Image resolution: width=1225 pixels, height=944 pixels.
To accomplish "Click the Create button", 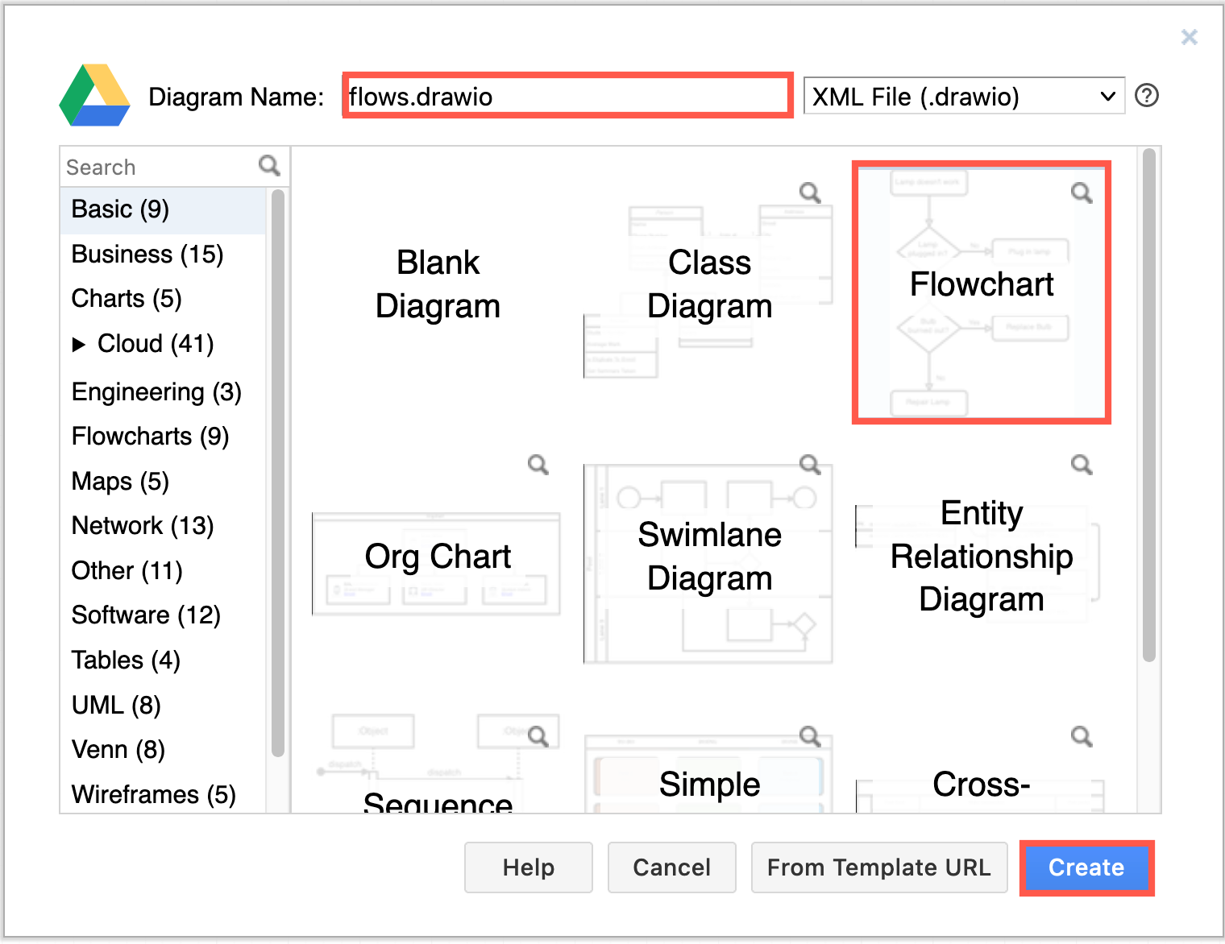I will 1086,867.
